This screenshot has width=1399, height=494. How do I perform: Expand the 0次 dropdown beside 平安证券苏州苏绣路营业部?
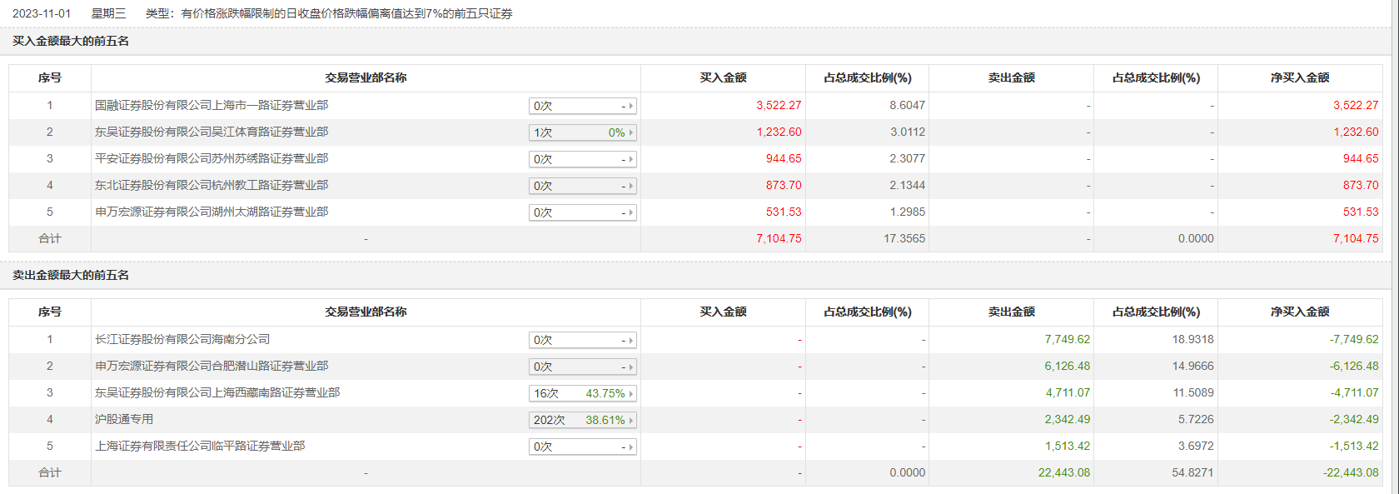tap(582, 159)
